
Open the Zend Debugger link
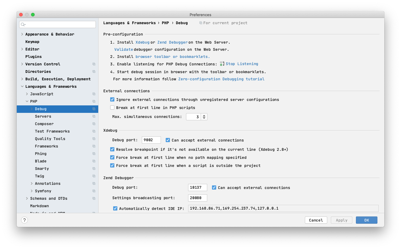173,42
